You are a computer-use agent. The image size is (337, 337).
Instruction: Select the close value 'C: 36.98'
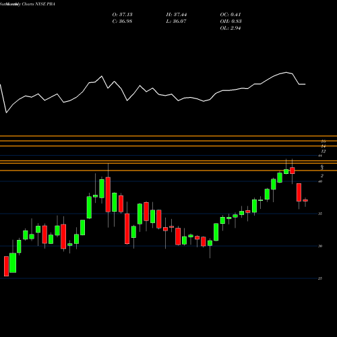click(x=122, y=22)
